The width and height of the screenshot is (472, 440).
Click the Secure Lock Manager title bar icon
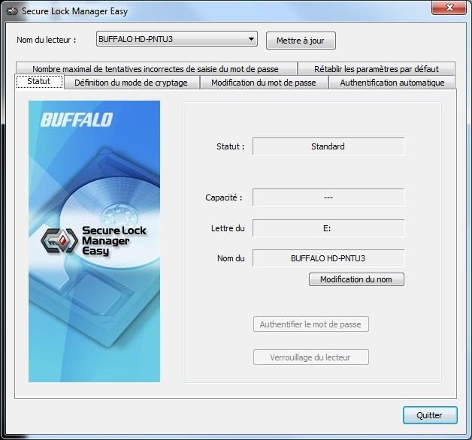pyautogui.click(x=12, y=11)
